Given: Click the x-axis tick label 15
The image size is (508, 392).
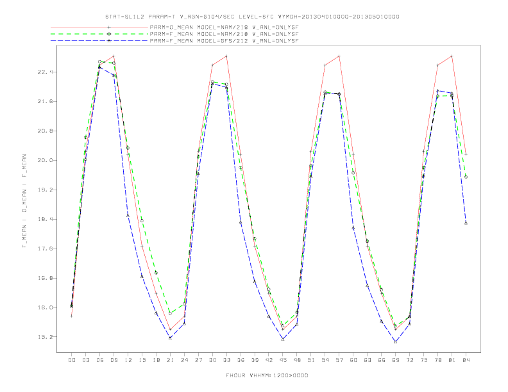Looking at the screenshot, I should click(142, 360).
